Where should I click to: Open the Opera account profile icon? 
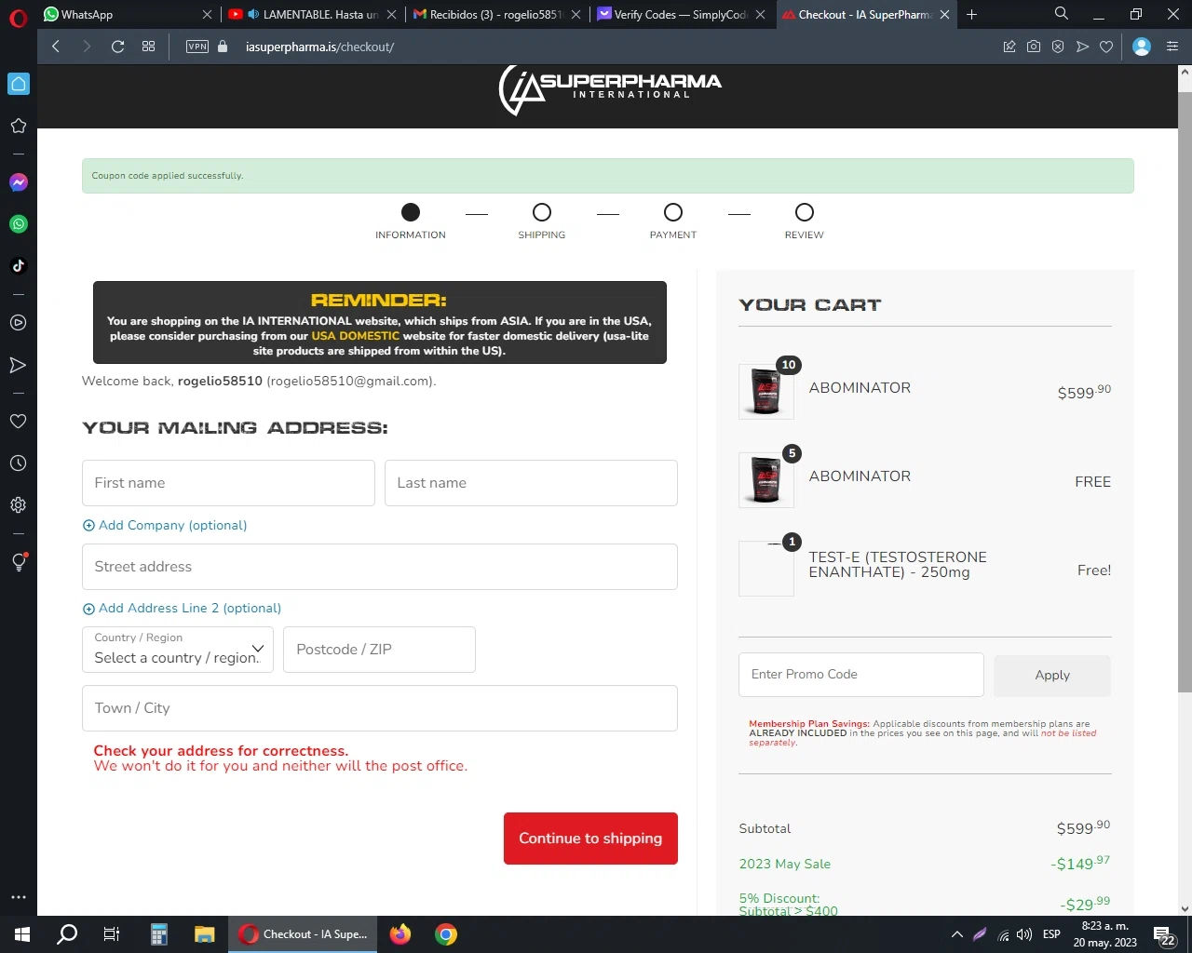coord(1142,47)
